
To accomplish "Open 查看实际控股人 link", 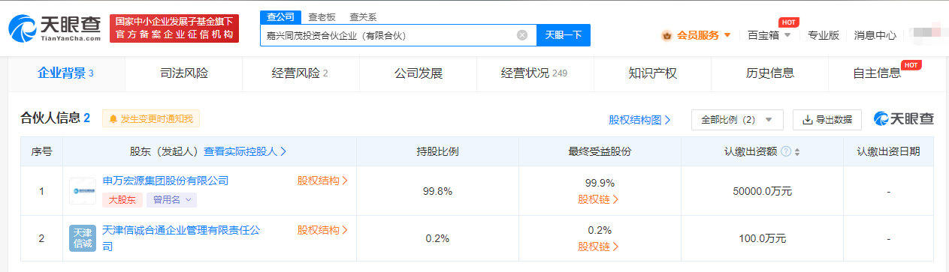I will pos(245,151).
